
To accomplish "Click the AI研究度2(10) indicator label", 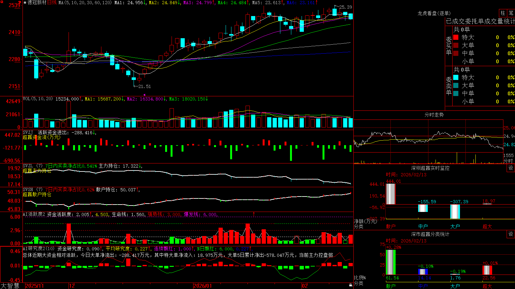I will click(x=39, y=249).
